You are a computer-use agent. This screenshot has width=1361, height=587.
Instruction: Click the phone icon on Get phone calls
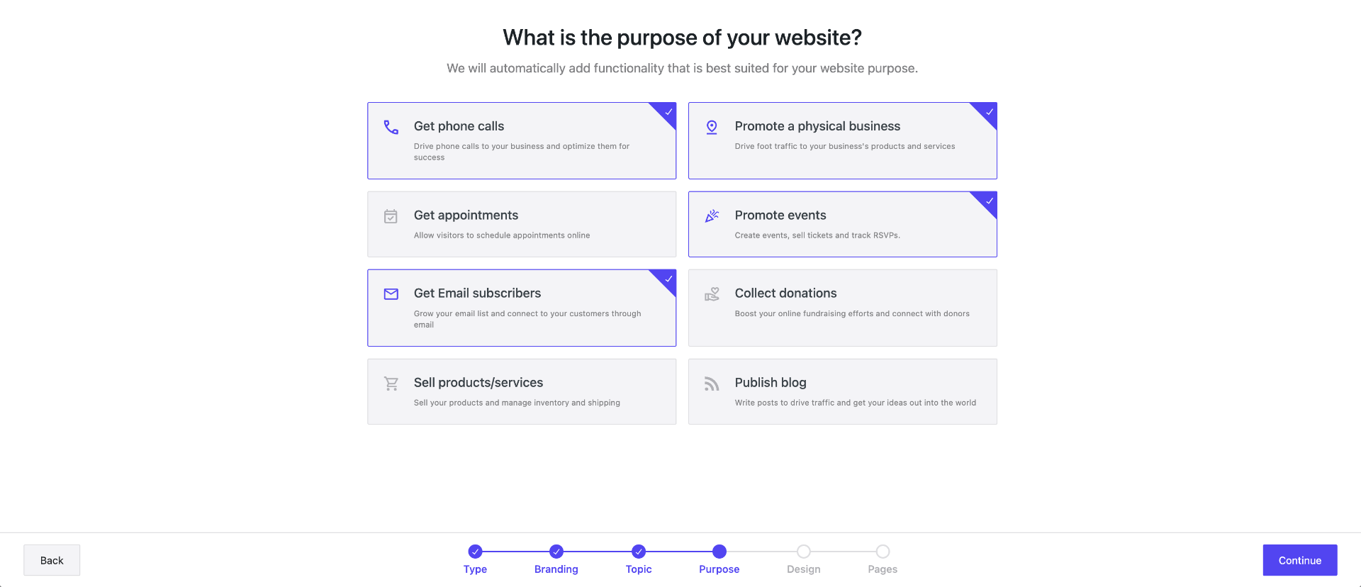(391, 128)
